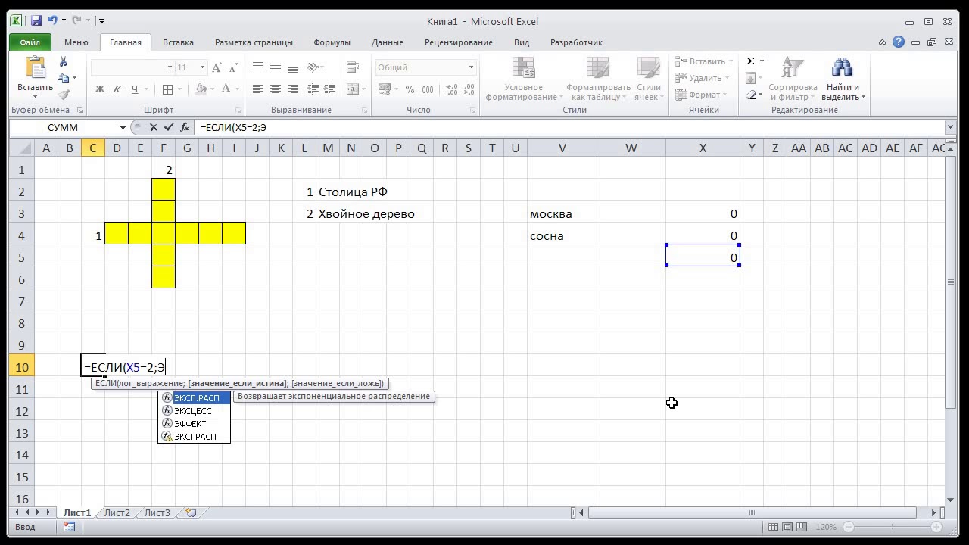Screen dimensions: 969x545
Task: Switch to Page Break Preview view icon
Action: [x=802, y=527]
